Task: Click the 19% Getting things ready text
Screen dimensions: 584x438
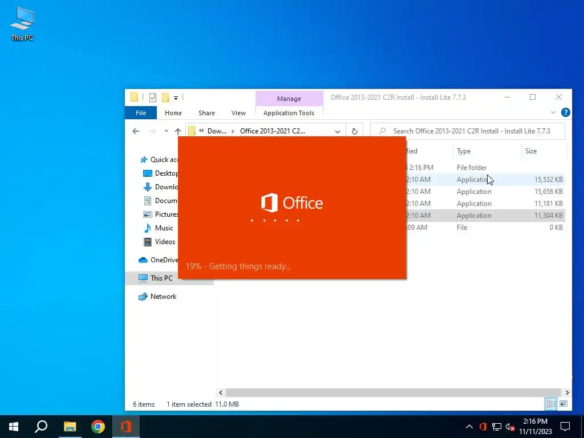Action: [238, 266]
